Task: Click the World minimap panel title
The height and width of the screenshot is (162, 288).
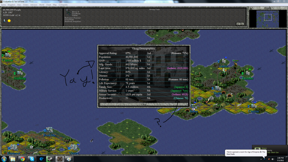Action: 267,8
